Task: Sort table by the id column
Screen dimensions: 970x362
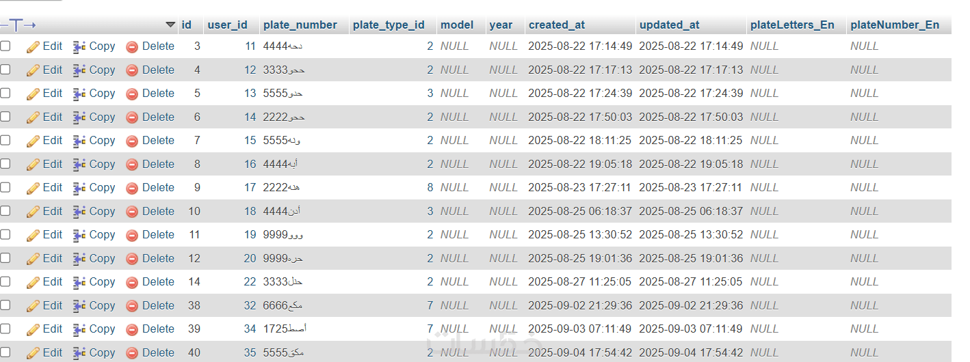Action: (x=186, y=25)
